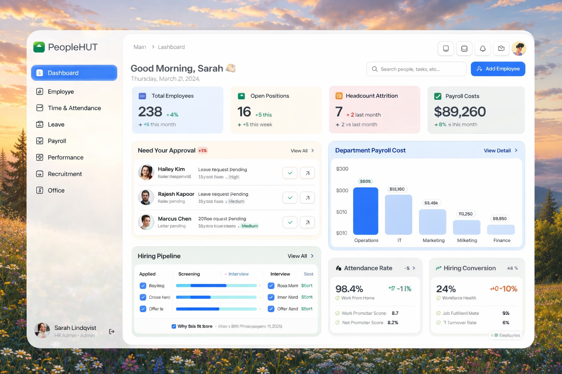Focus the Search people, tasks field
The width and height of the screenshot is (562, 374).
point(416,69)
